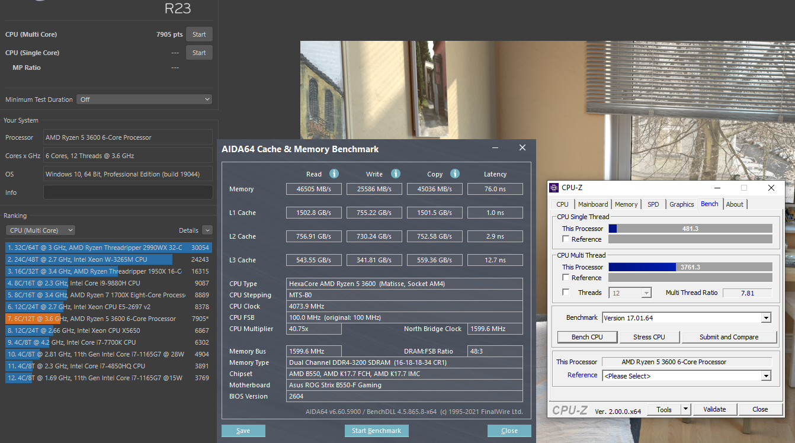
Task: Start the Cinebench Single Core test
Action: point(199,53)
